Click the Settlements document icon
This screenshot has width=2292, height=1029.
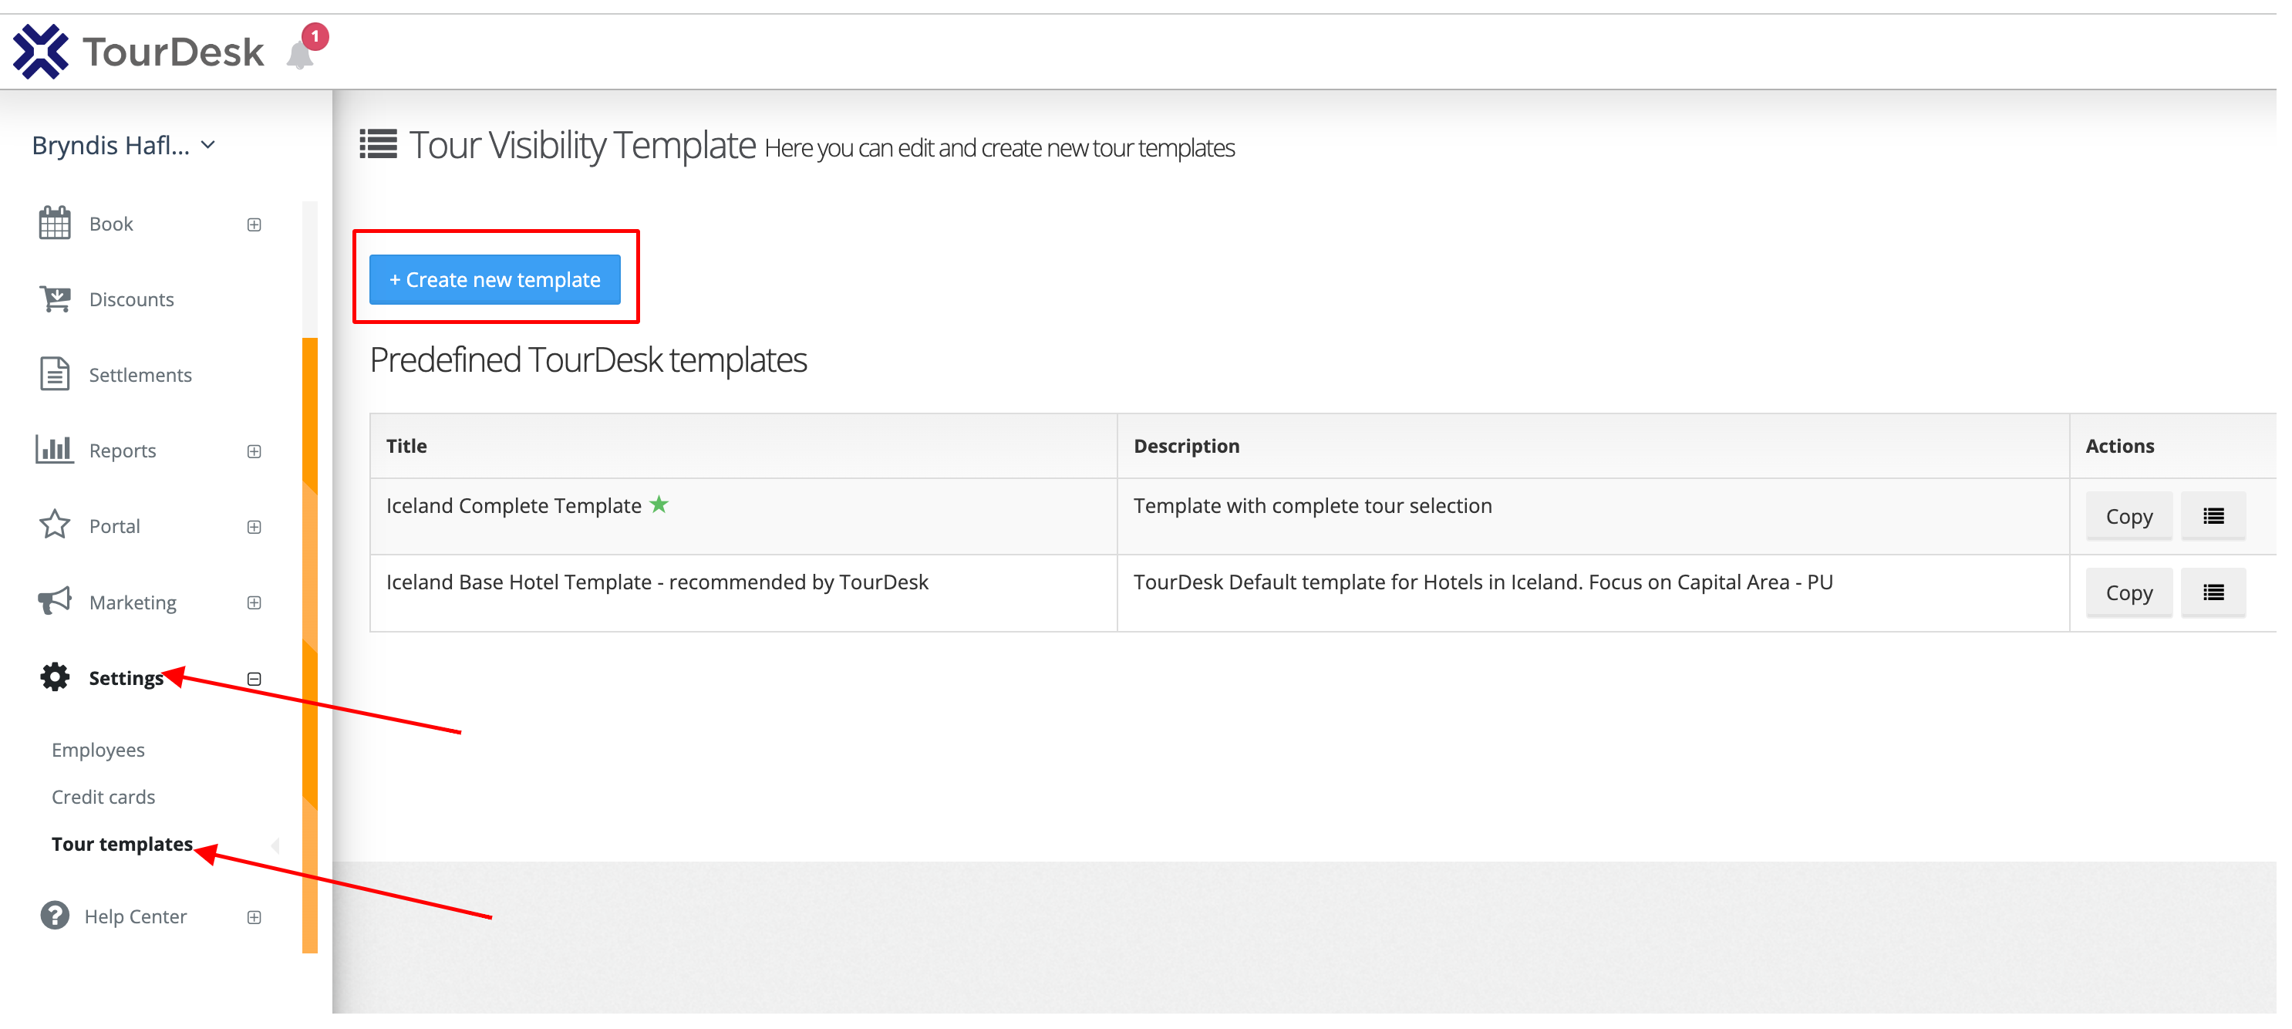coord(54,375)
